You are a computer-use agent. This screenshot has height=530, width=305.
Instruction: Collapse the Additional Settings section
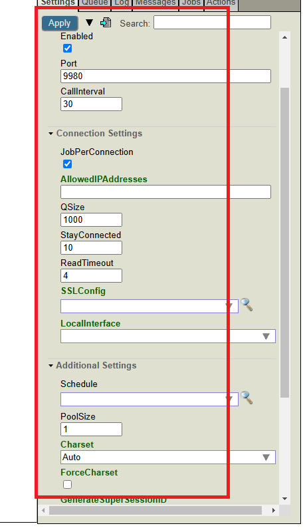[92, 365]
